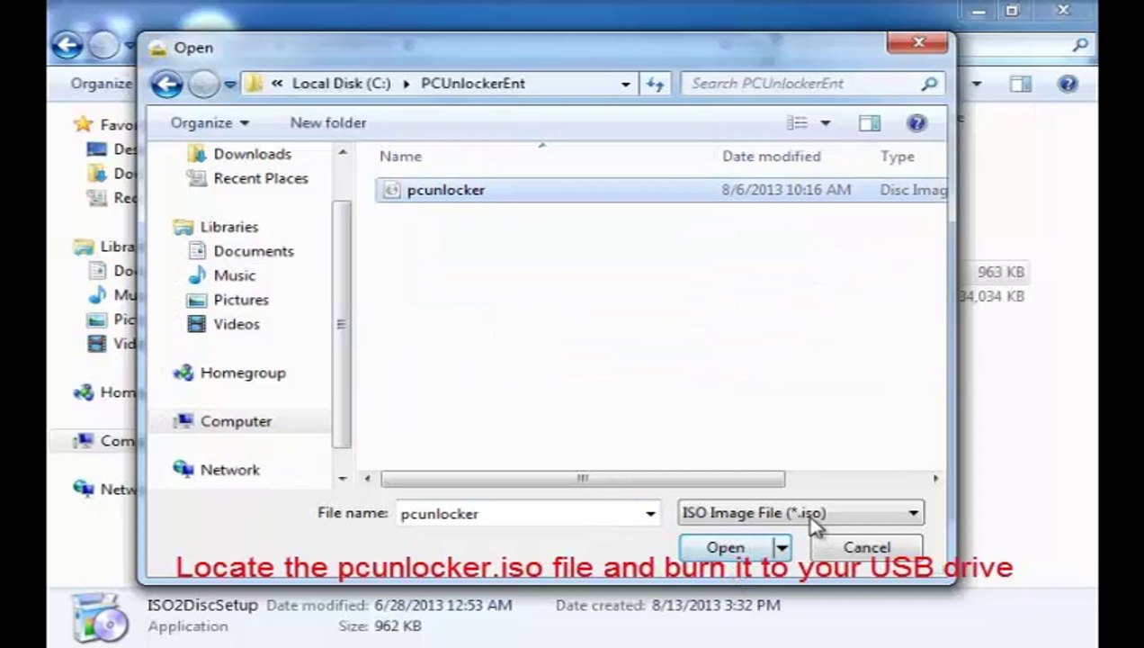
Task: Click pcunlocker file's disc icon
Action: [391, 190]
